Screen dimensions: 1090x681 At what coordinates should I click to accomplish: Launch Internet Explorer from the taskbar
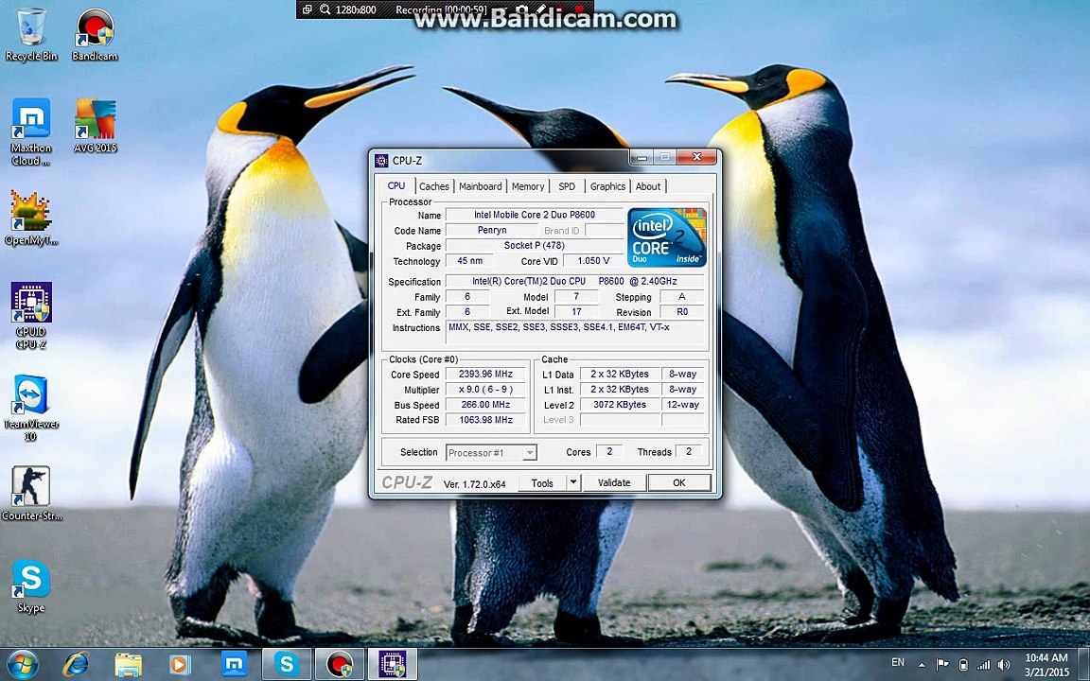[x=76, y=665]
